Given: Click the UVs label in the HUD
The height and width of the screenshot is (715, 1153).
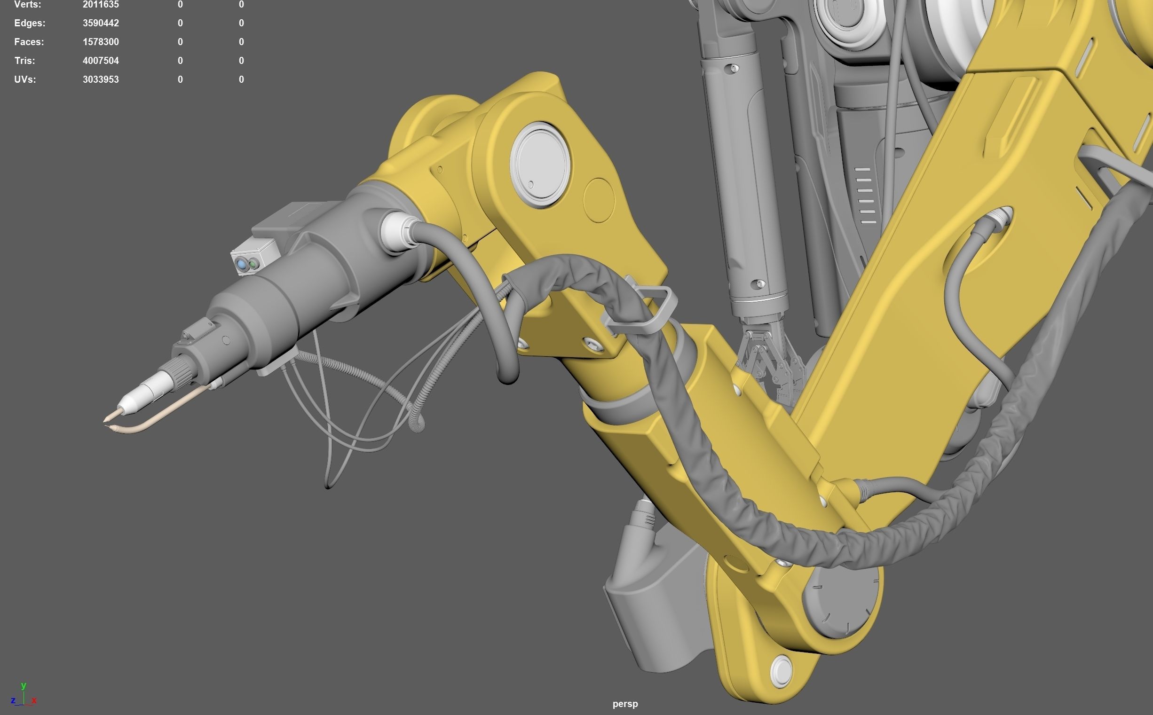Looking at the screenshot, I should pyautogui.click(x=24, y=79).
